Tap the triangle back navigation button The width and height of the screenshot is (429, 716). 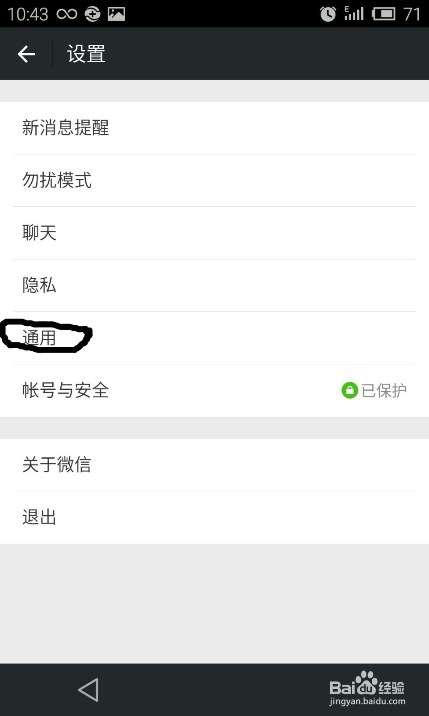88,690
